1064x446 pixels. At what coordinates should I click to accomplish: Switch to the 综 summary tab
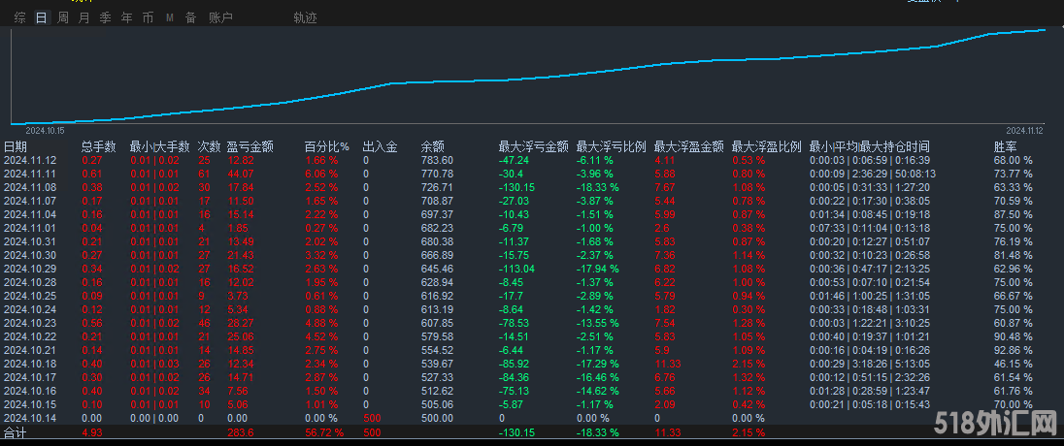tap(20, 17)
